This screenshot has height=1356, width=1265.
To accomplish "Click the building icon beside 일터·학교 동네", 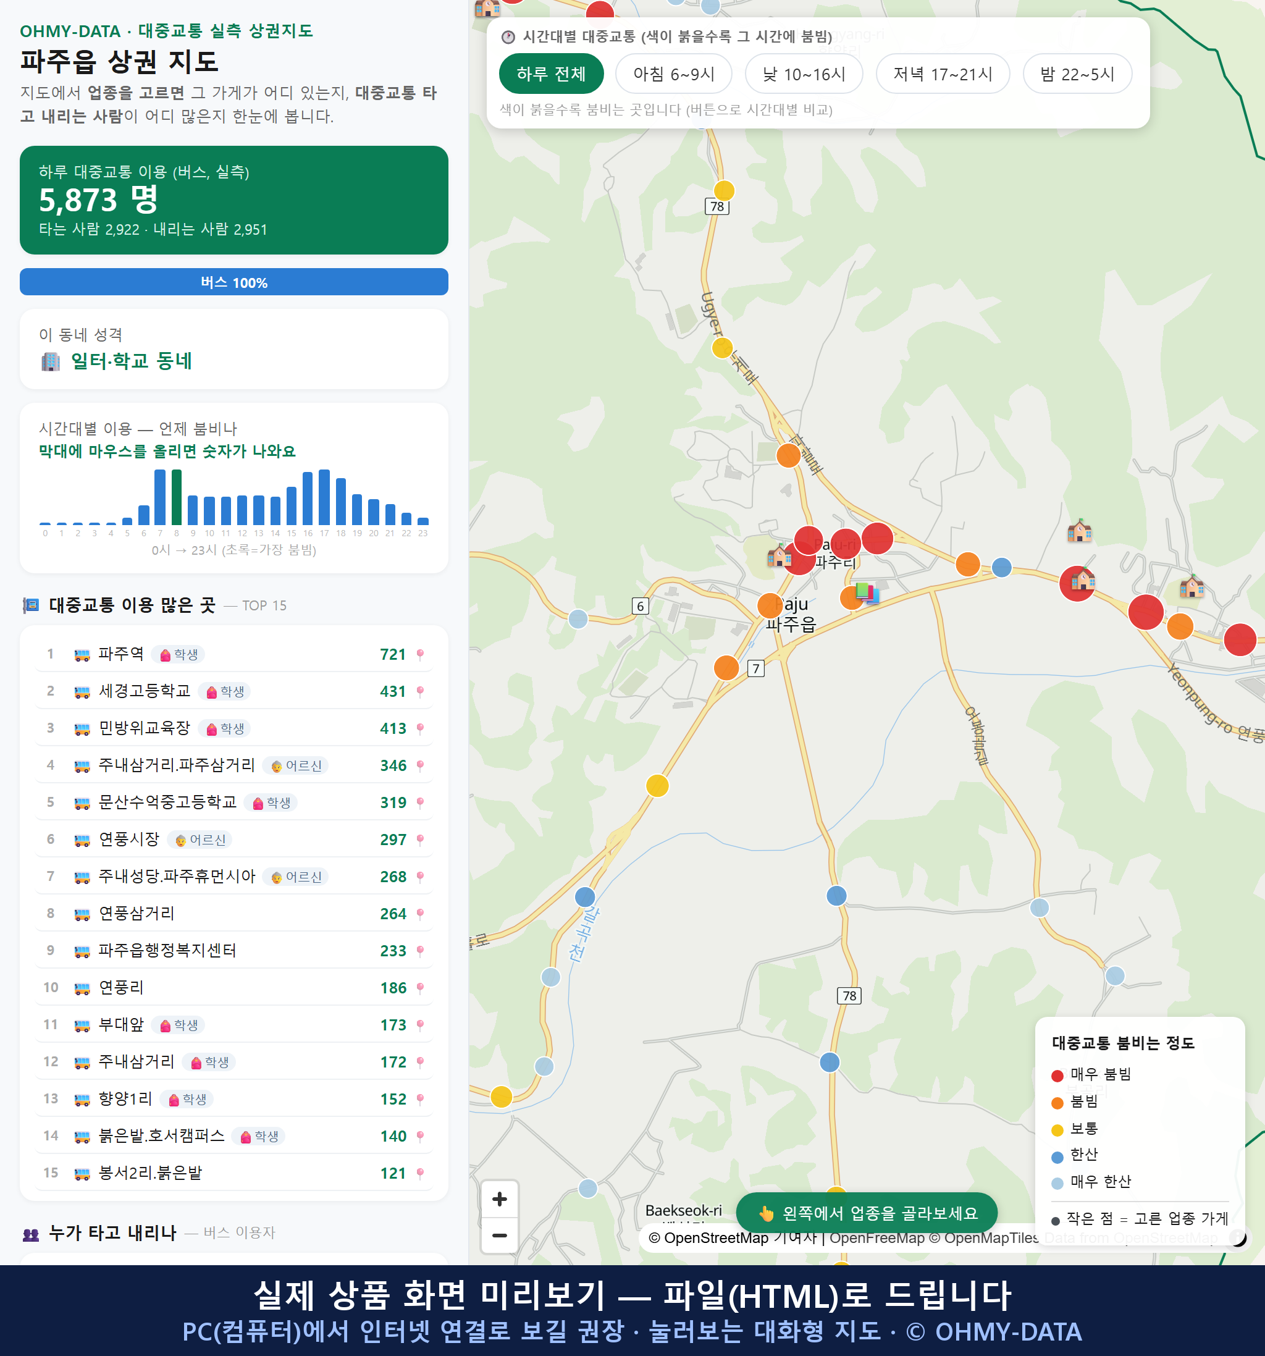I will pyautogui.click(x=51, y=361).
